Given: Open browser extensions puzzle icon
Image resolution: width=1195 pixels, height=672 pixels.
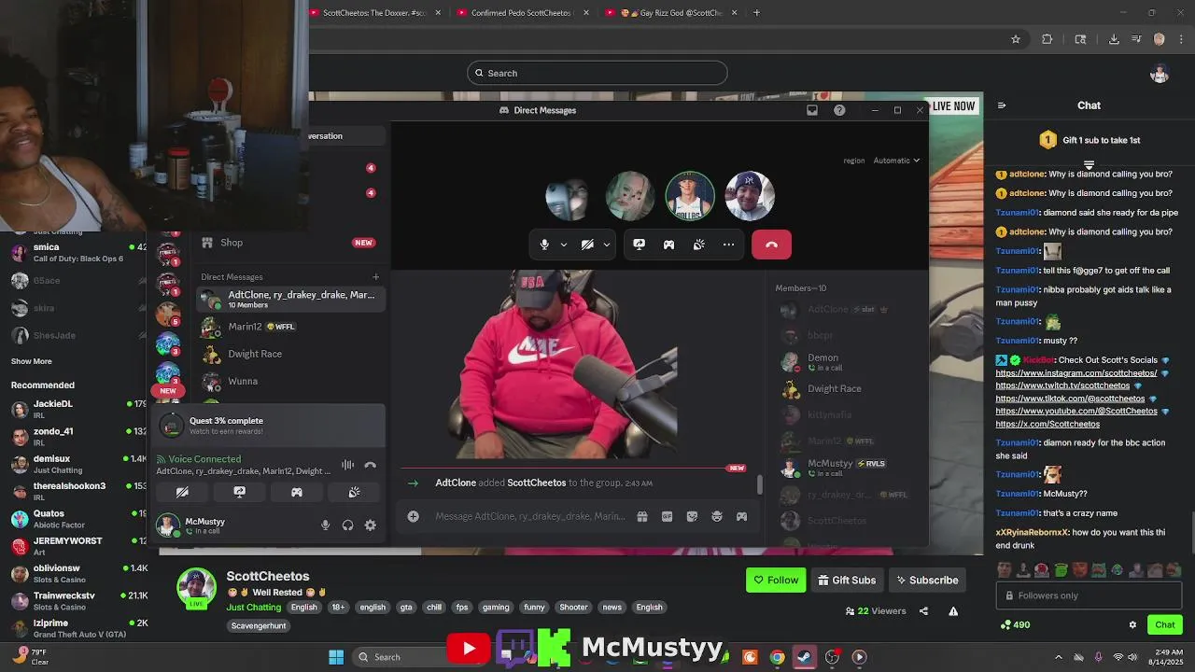Looking at the screenshot, I should click(1047, 39).
